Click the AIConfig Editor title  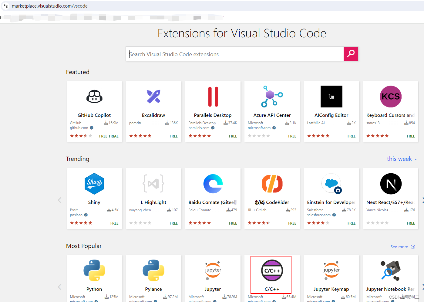tap(331, 115)
